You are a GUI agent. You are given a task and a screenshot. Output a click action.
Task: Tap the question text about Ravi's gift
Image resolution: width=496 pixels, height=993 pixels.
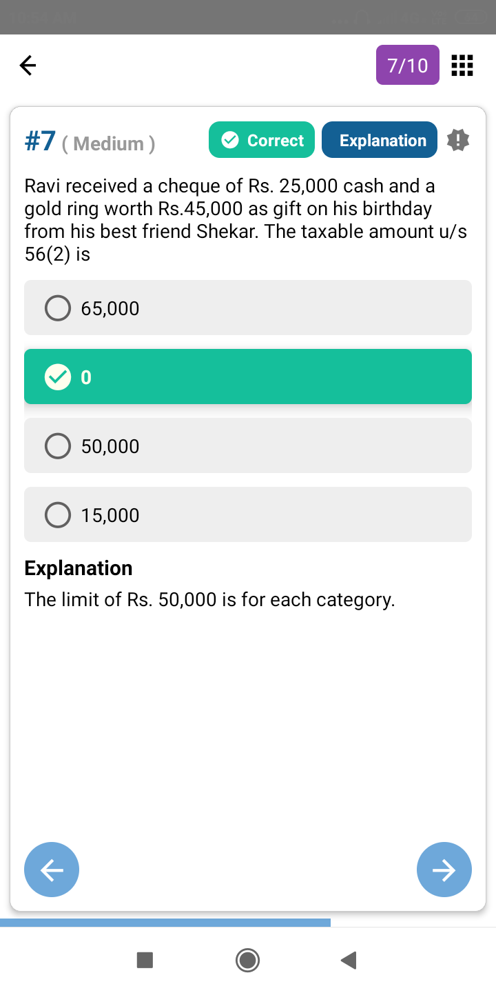point(247,220)
